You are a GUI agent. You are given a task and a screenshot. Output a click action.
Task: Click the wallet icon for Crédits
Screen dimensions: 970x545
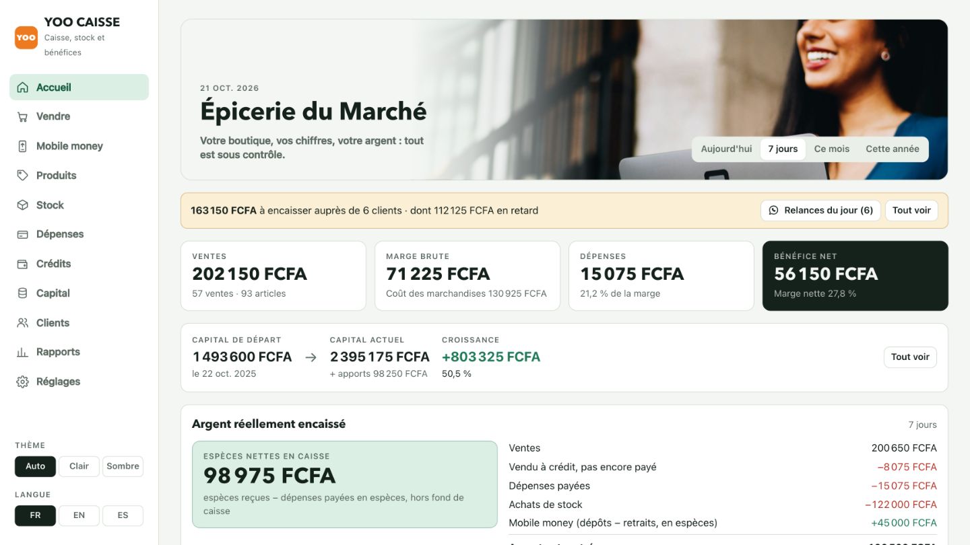point(23,264)
